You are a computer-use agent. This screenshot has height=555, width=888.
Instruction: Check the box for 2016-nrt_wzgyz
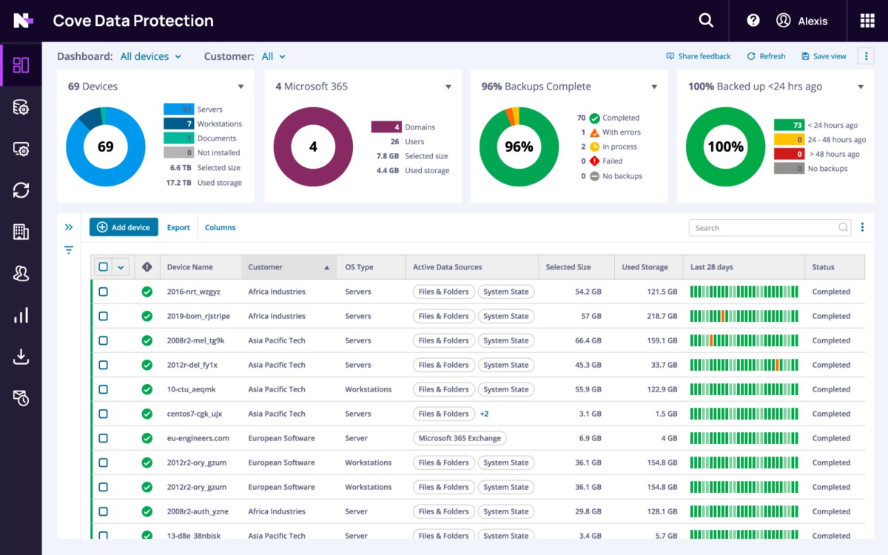(103, 292)
